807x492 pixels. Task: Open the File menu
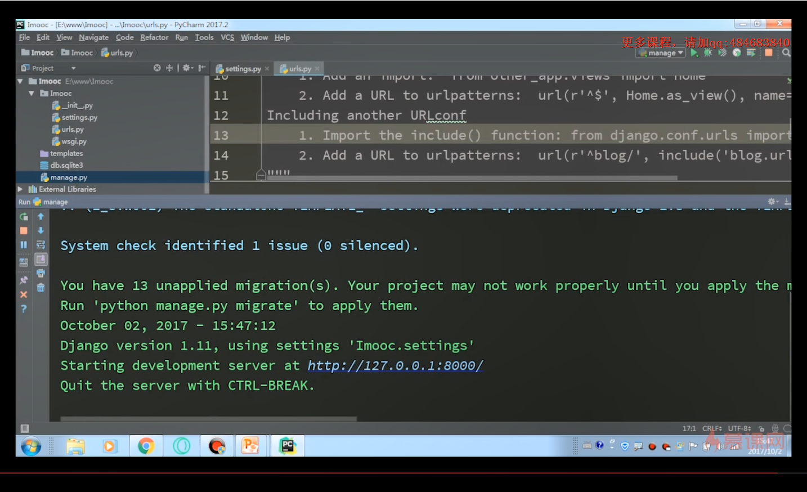24,37
